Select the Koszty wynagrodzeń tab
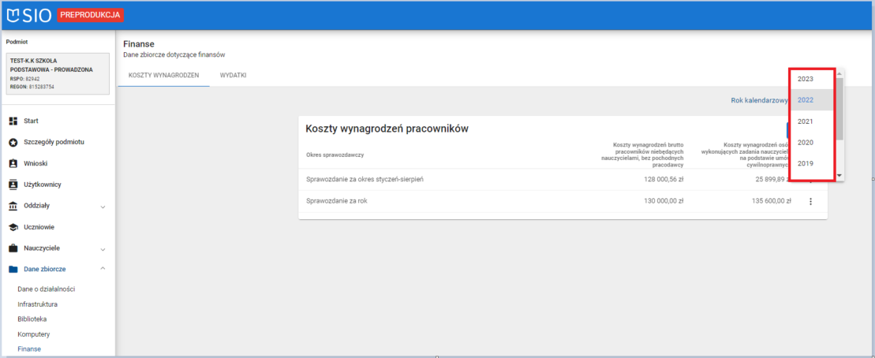Viewport: 875px width, 358px height. (x=163, y=75)
